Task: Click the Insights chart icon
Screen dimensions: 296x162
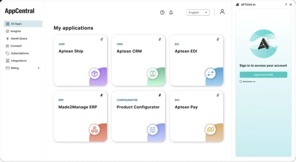Action: click(7, 31)
